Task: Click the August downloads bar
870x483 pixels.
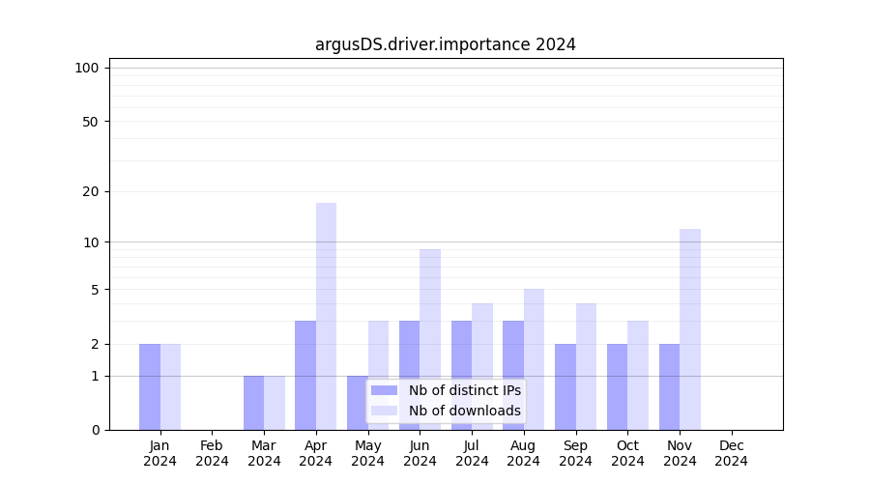Action: (x=534, y=358)
